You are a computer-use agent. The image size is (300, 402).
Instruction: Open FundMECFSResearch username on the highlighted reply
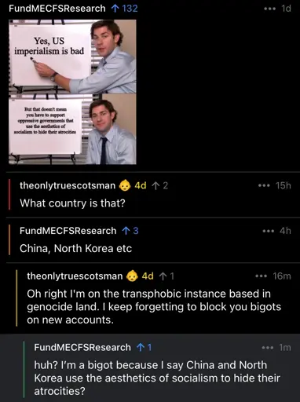pyautogui.click(x=82, y=348)
